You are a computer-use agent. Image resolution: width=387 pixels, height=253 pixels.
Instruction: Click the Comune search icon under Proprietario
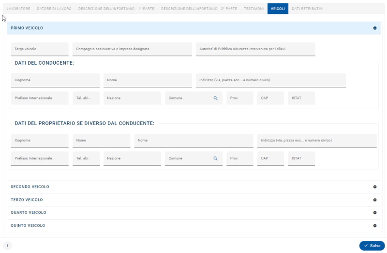[x=215, y=158]
